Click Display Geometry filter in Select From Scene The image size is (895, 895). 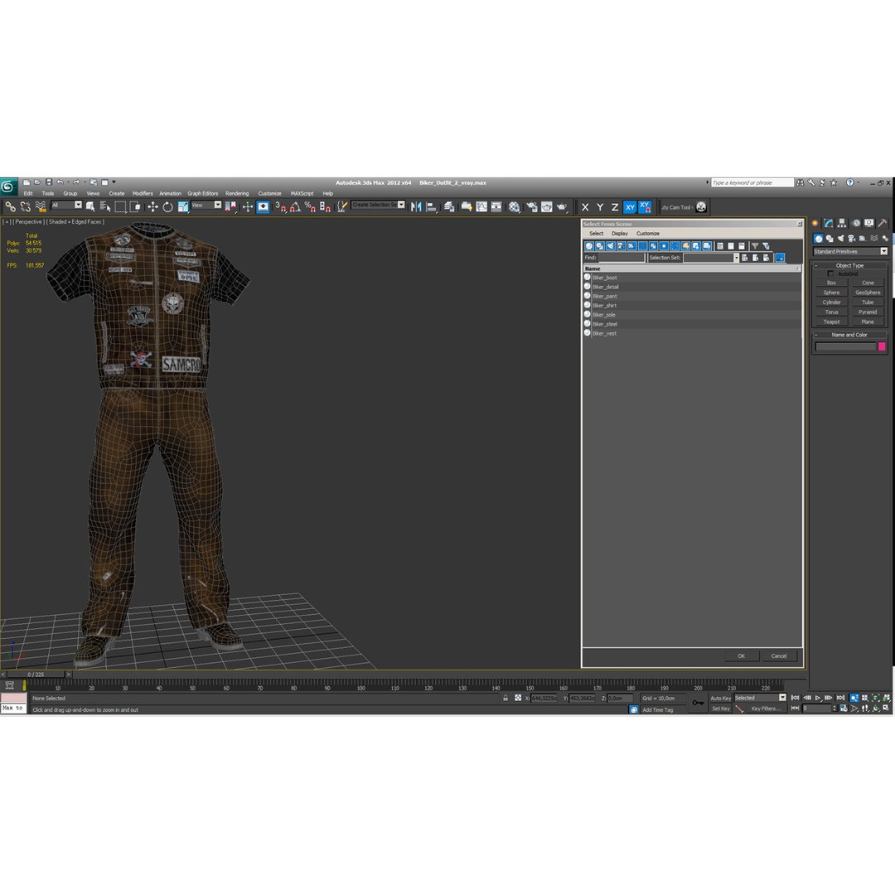tap(589, 246)
